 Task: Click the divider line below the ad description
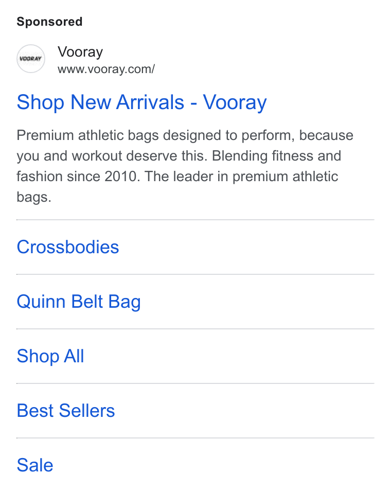click(x=195, y=220)
